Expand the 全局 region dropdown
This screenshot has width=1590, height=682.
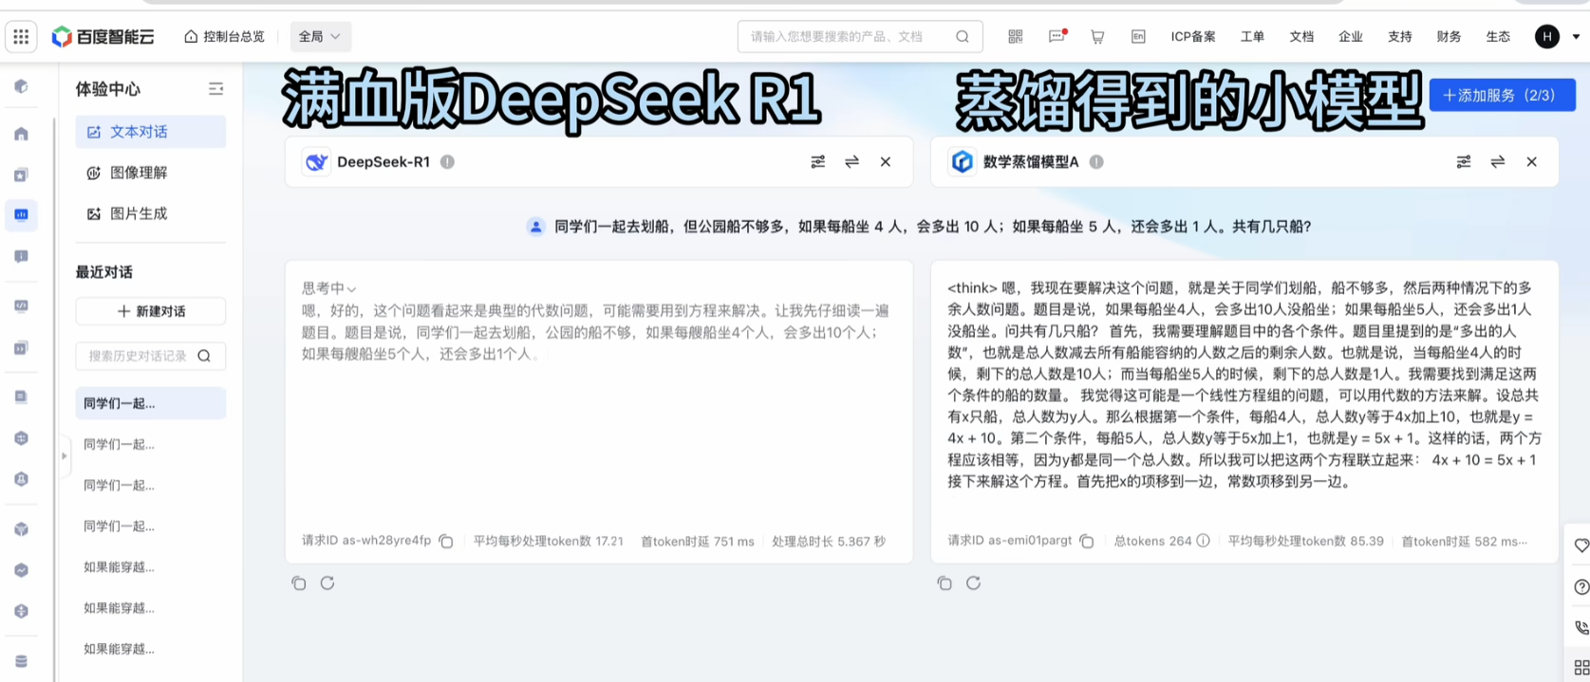[x=320, y=36]
